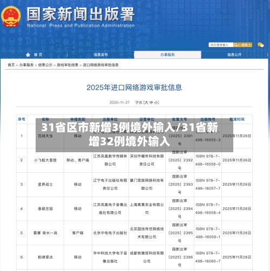Click the 批准时间 column header
The image size is (270, 271).
[237, 119]
